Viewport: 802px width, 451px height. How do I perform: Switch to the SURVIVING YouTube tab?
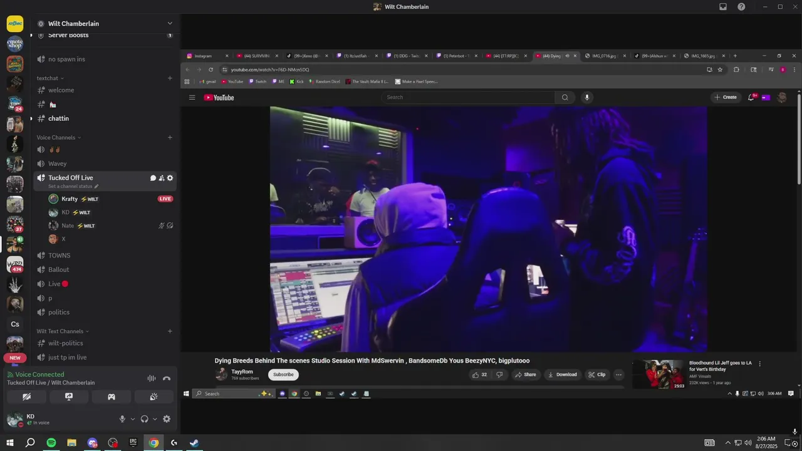pos(256,56)
